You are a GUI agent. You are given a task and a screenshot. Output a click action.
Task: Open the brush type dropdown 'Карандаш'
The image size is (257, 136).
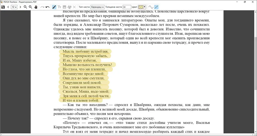97,7
